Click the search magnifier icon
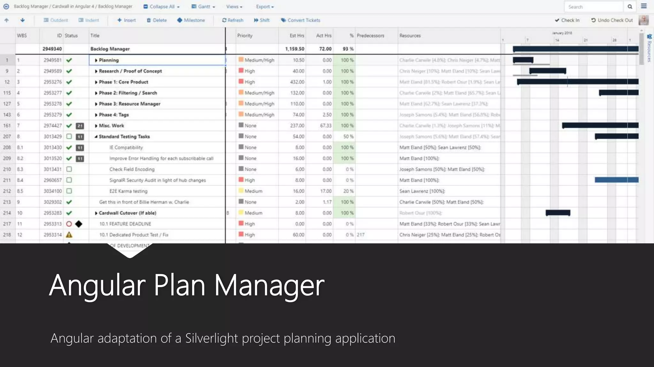 coord(630,7)
